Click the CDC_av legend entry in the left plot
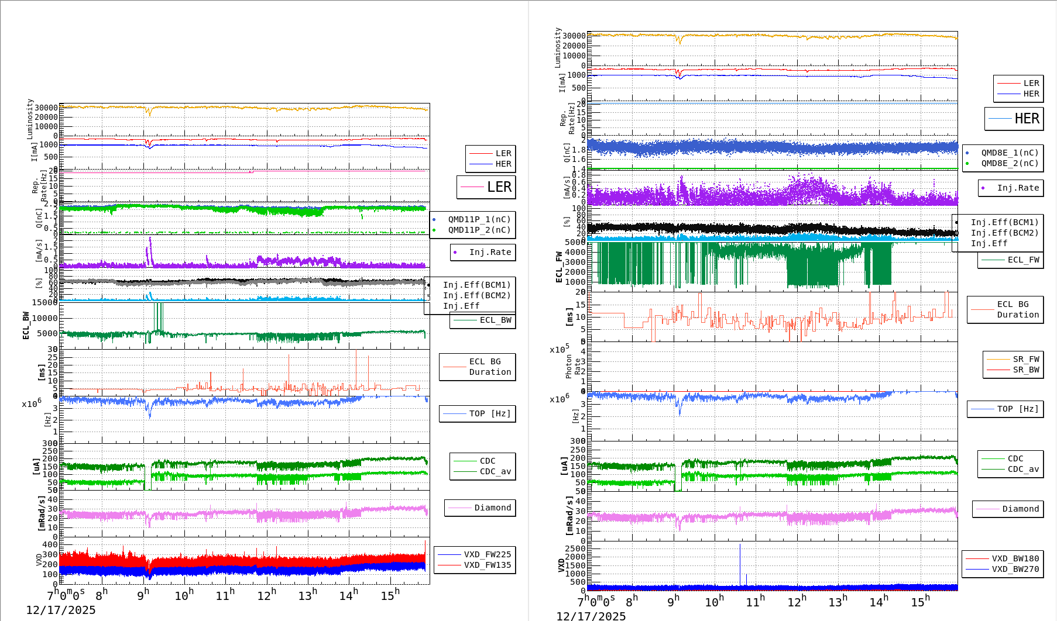 495,471
